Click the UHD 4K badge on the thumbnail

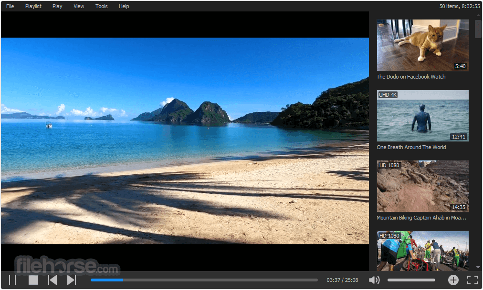(x=387, y=95)
